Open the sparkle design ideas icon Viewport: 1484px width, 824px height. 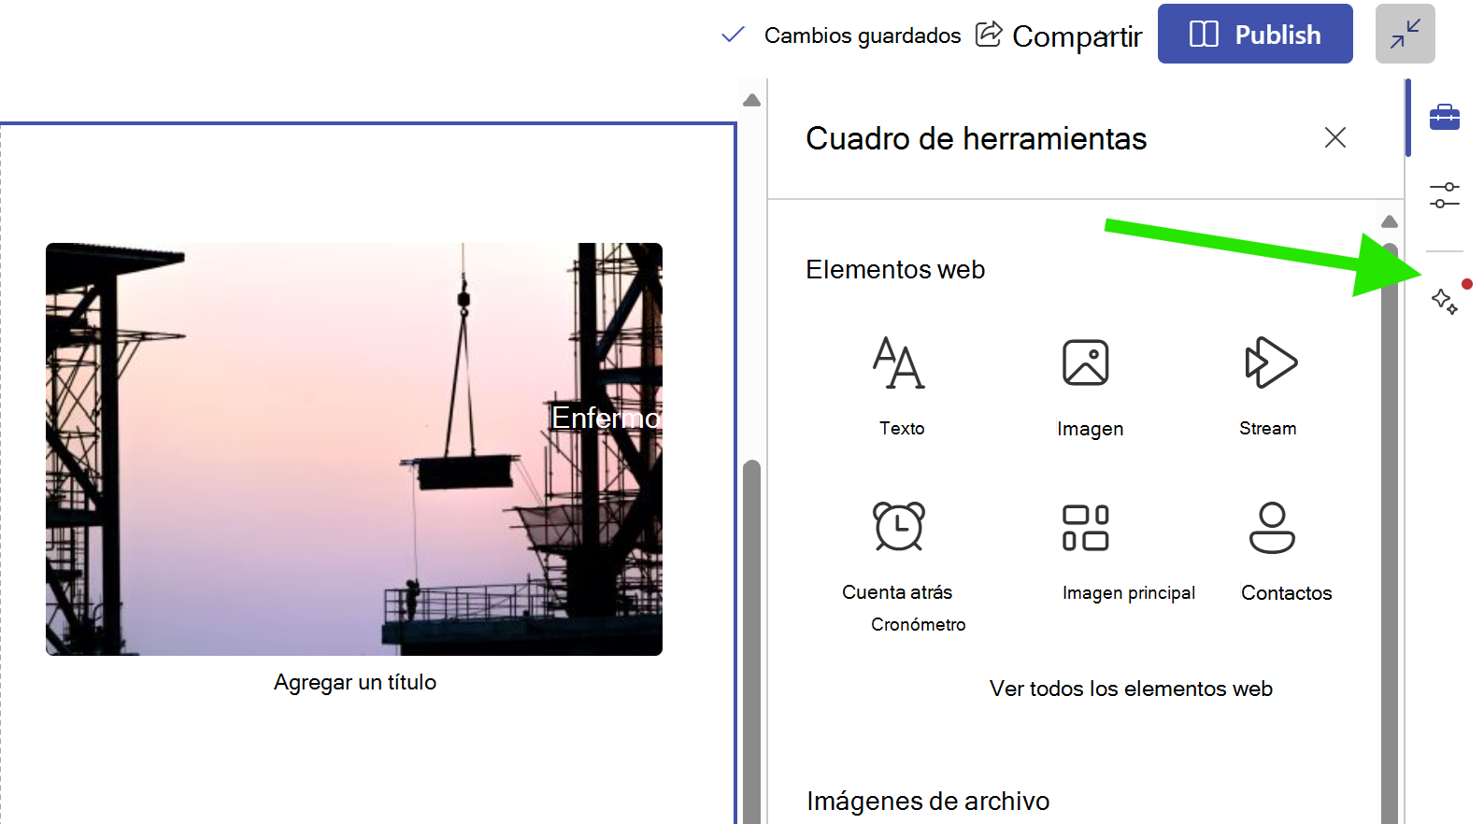(1445, 301)
